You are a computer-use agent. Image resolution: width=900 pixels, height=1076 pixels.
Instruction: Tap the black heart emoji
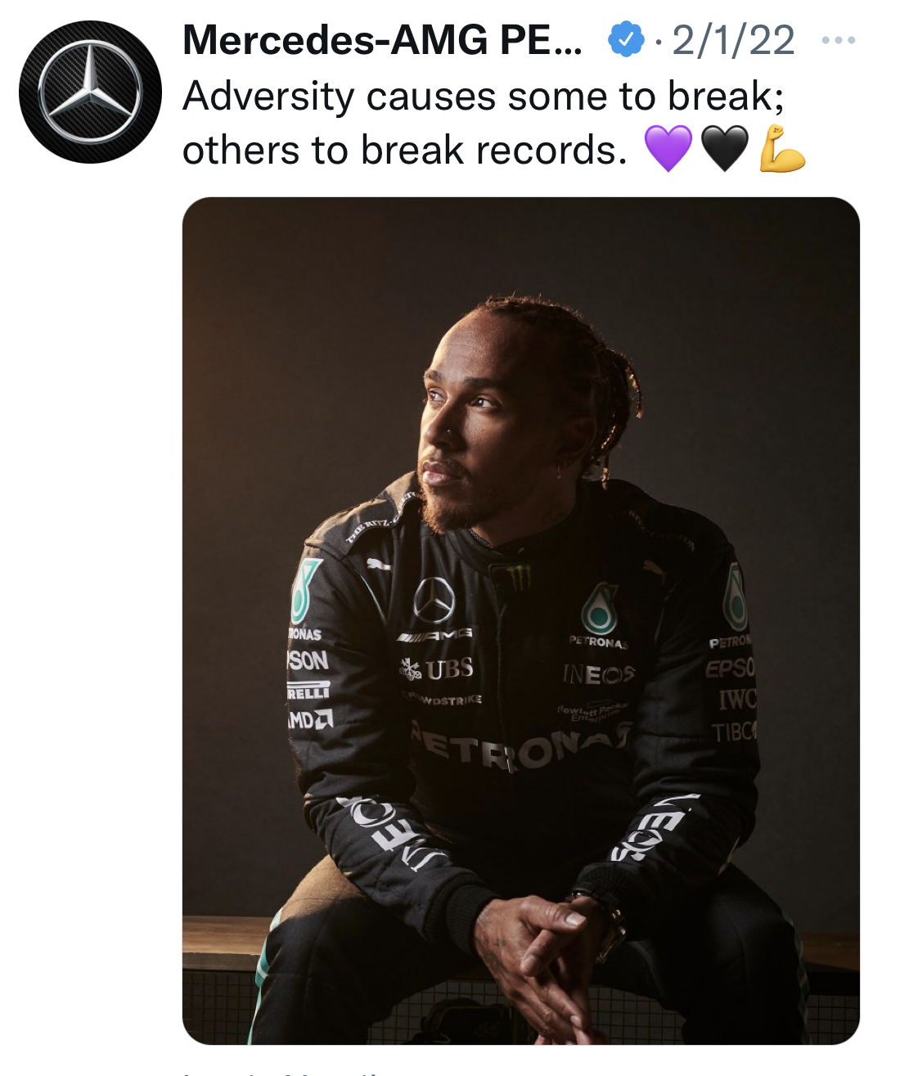click(x=725, y=148)
